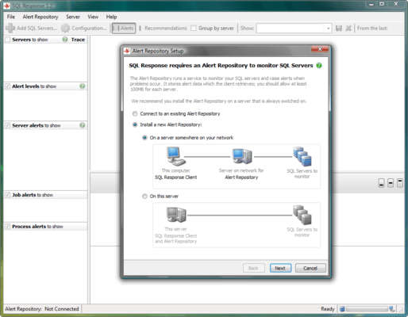The height and width of the screenshot is (317, 408).
Task: Click the Cancel button in setup dialog
Action: pos(310,268)
